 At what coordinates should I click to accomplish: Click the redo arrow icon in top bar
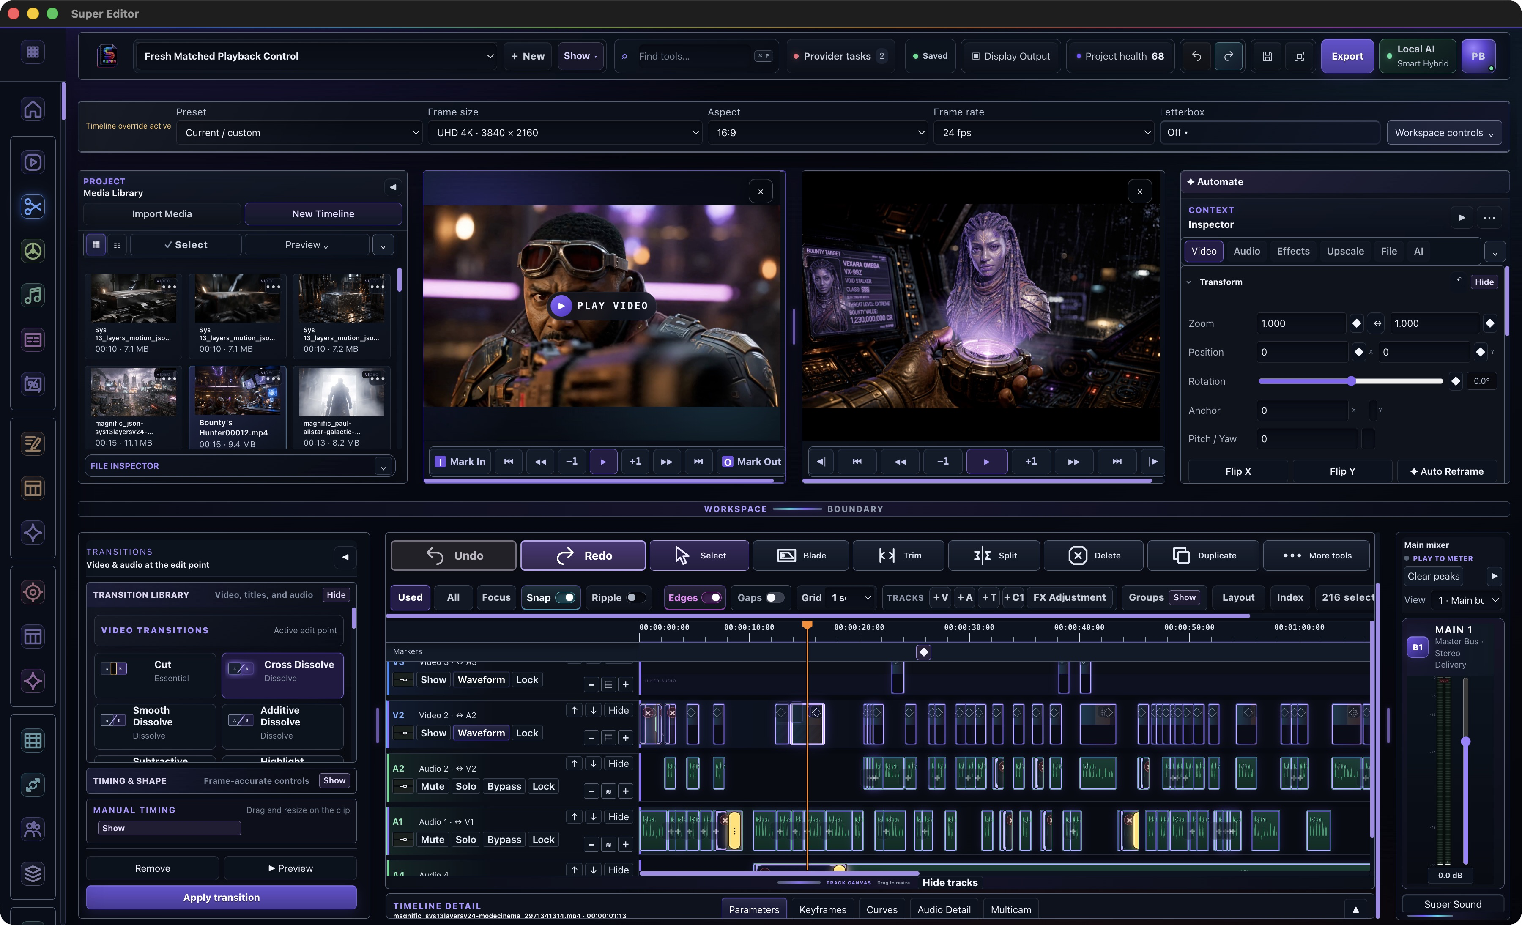(1229, 56)
